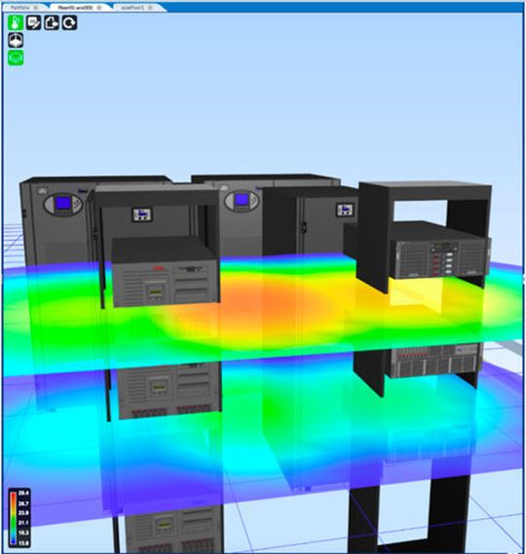Screen dimensions: 526x554
Task: Click the 3D cube orientation icon
Action: pos(16,40)
